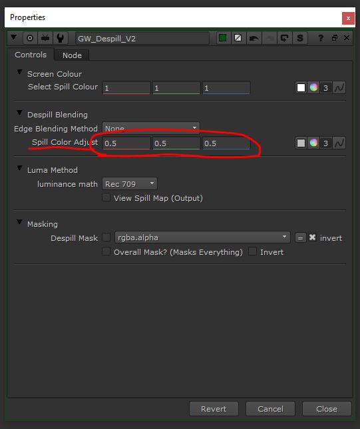
Task: Close the Properties window with red X
Action: pos(348,18)
